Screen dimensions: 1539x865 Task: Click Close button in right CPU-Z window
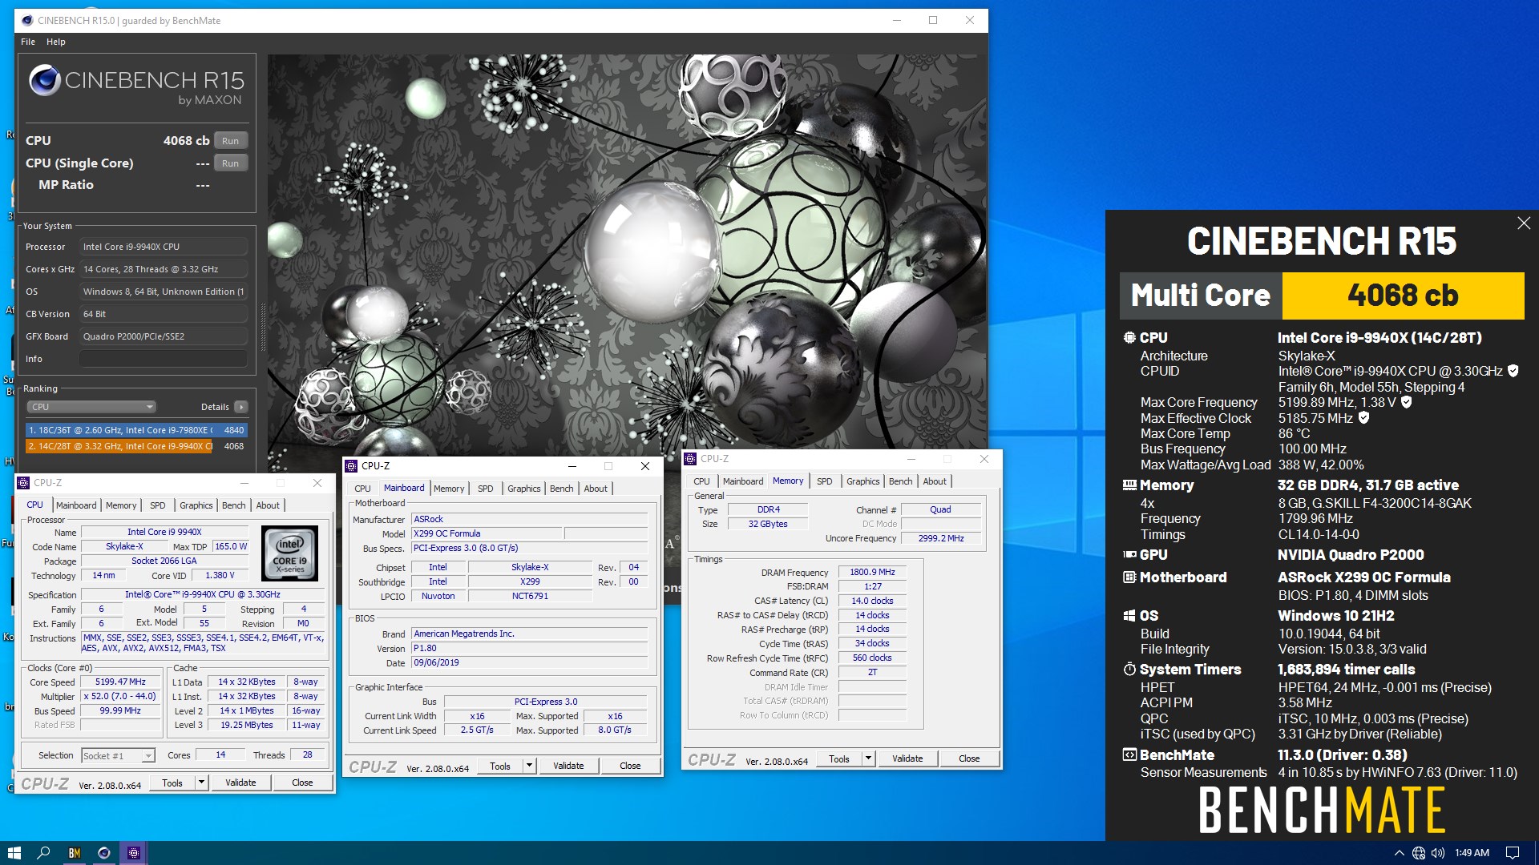(969, 758)
